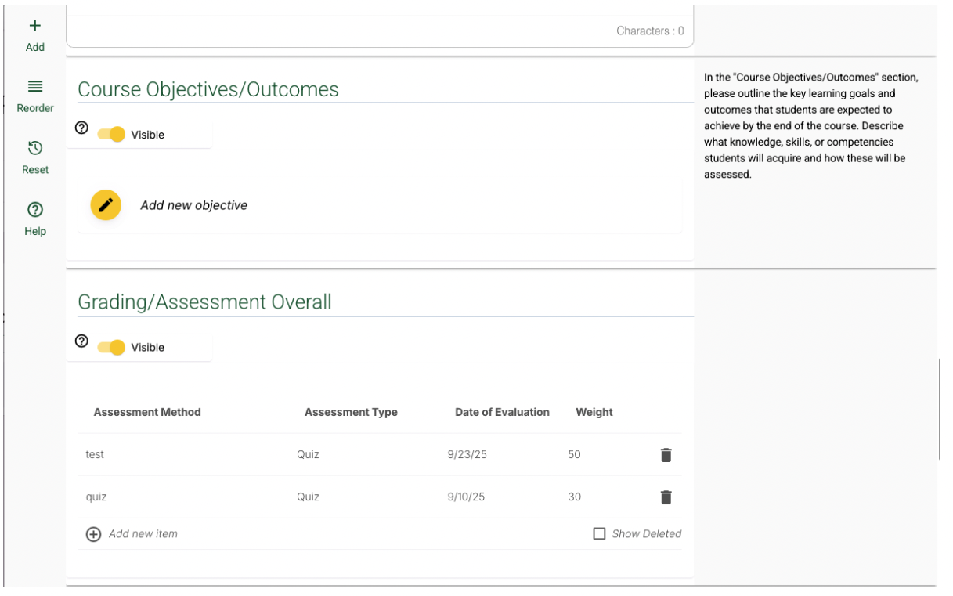Image resolution: width=953 pixels, height=596 pixels.
Task: Click the yellow pencil edit icon
Action: coord(106,205)
